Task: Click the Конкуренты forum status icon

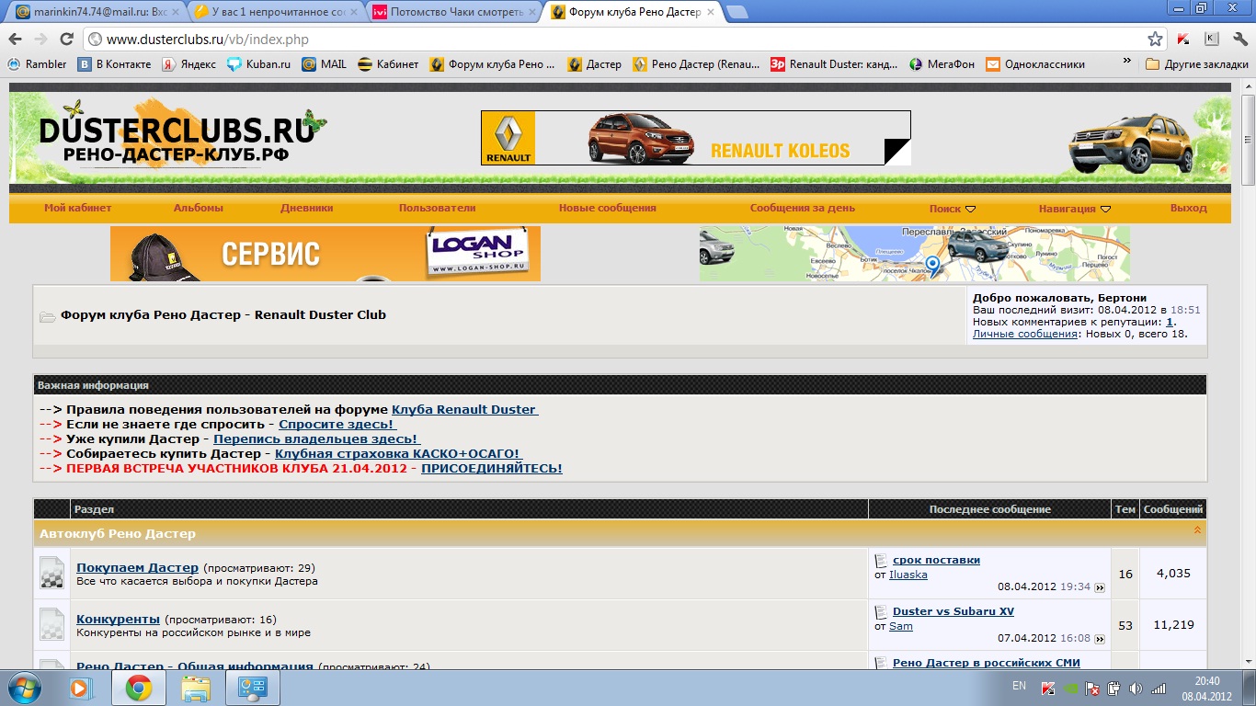Action: tap(52, 625)
